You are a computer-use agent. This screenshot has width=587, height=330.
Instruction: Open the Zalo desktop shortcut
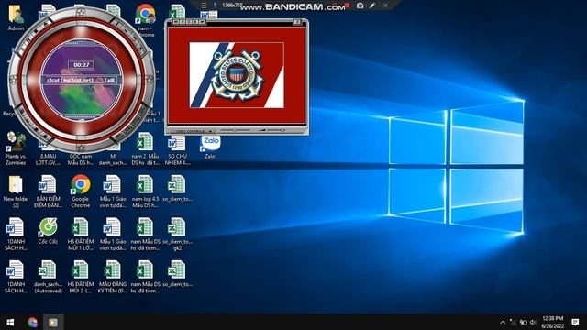[210, 148]
